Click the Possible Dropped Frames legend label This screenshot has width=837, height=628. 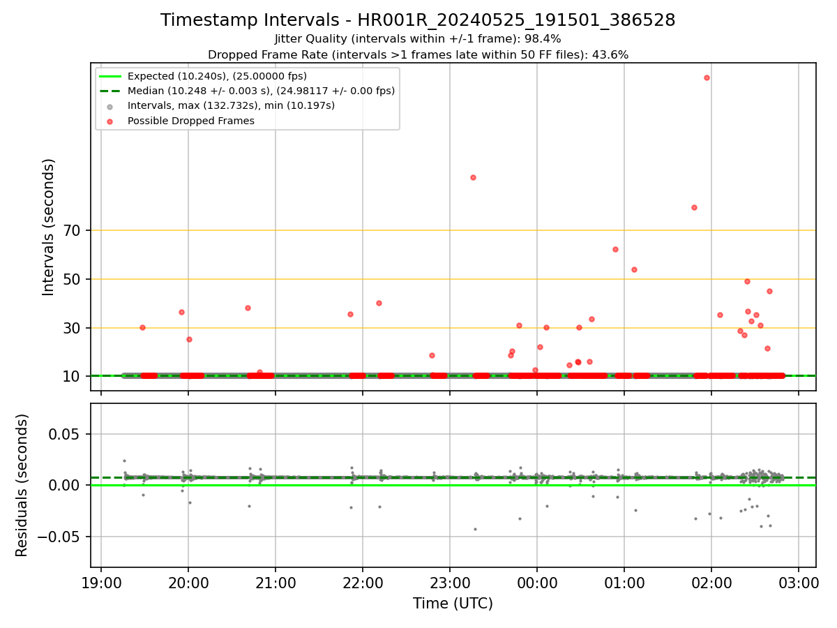coord(190,121)
